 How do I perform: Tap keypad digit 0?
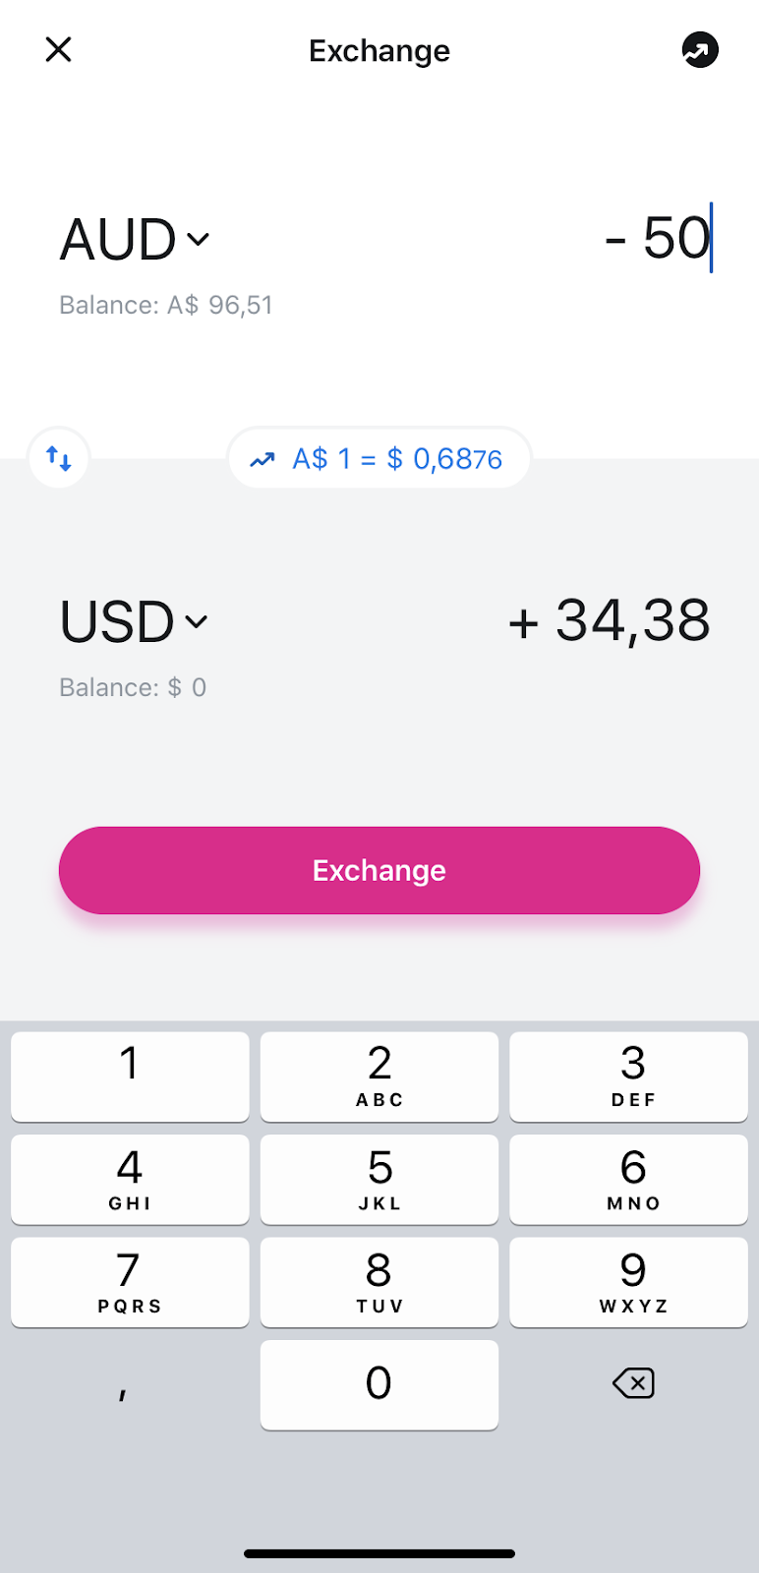(x=379, y=1385)
